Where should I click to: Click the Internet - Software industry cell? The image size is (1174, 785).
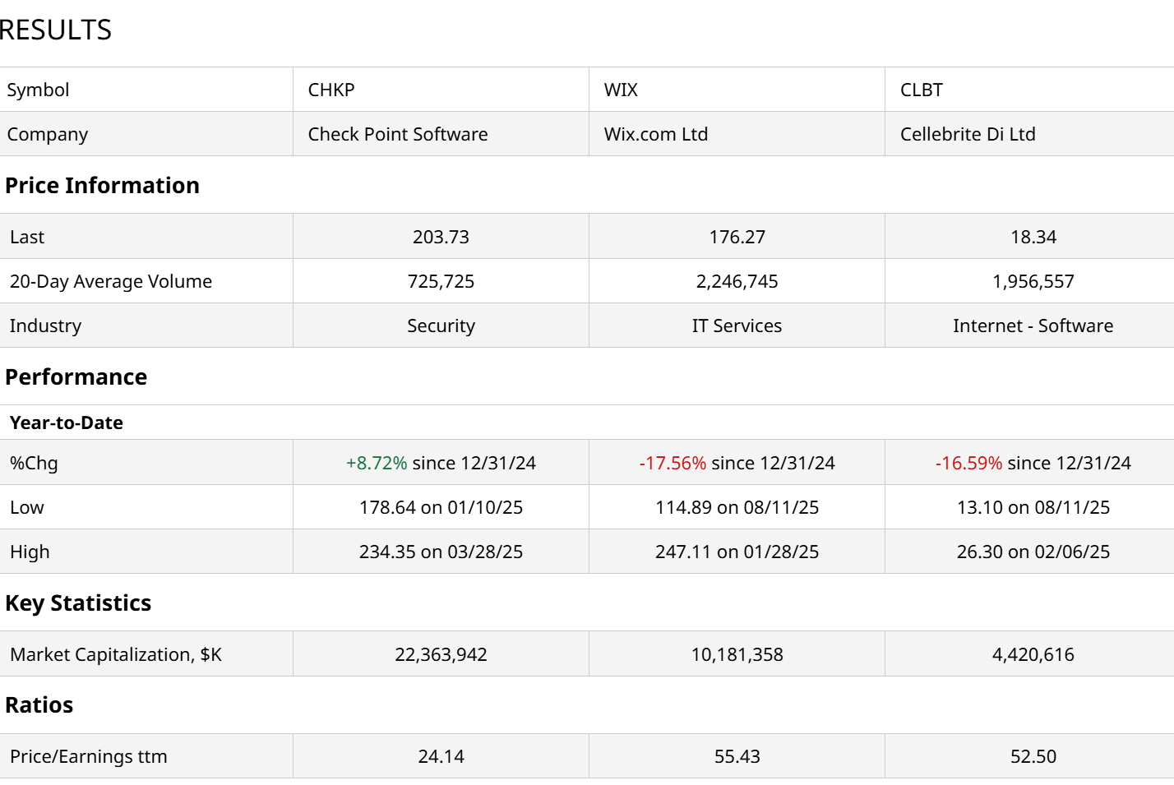point(1033,326)
